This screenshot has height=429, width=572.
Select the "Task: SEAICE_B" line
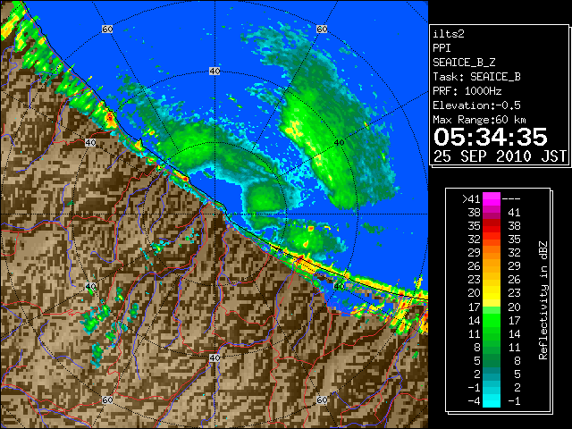click(476, 77)
